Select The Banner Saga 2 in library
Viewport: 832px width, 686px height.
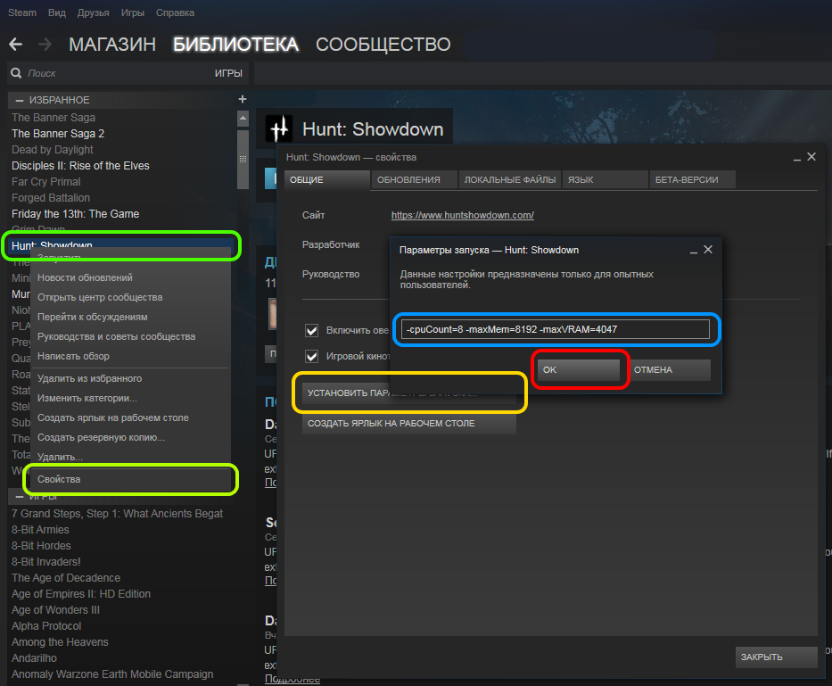58,133
